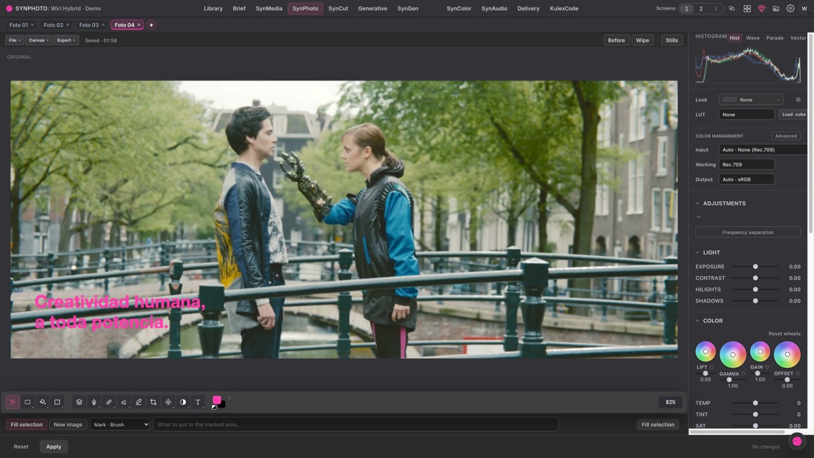Select the healing bandage tool
Viewport: 814px width, 458px height.
coord(109,402)
